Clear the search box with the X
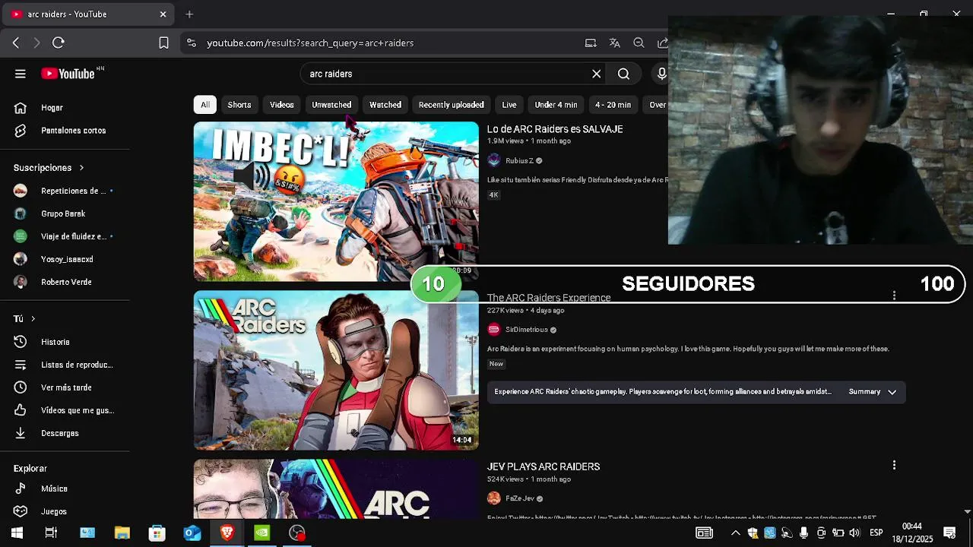973x547 pixels. pyautogui.click(x=597, y=74)
